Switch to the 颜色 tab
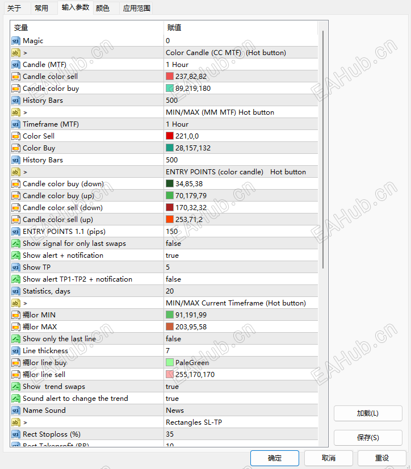The image size is (411, 469). click(x=103, y=9)
